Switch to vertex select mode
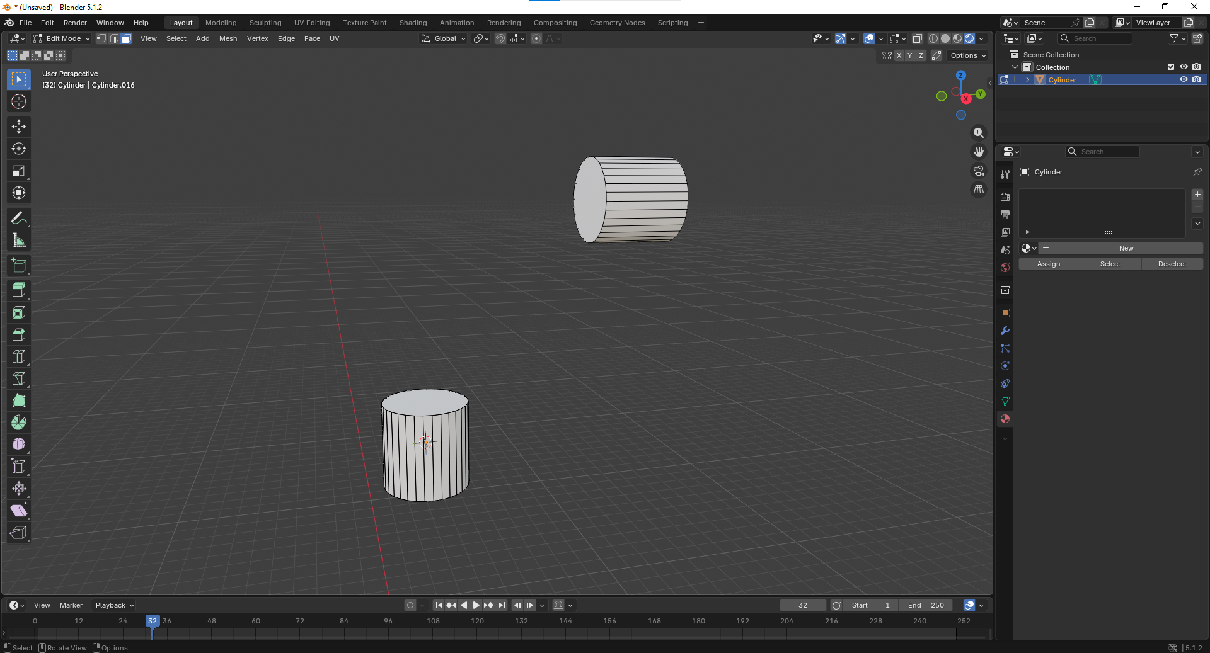The height and width of the screenshot is (653, 1210). click(101, 38)
